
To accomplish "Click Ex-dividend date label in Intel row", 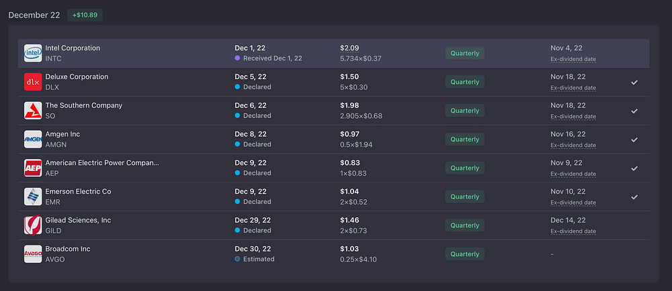I will click(573, 59).
